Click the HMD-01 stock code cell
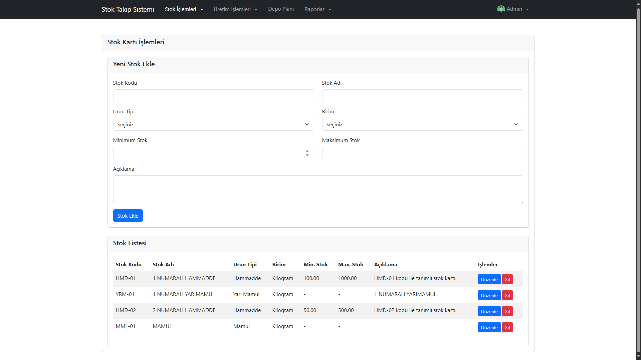 [x=126, y=278]
